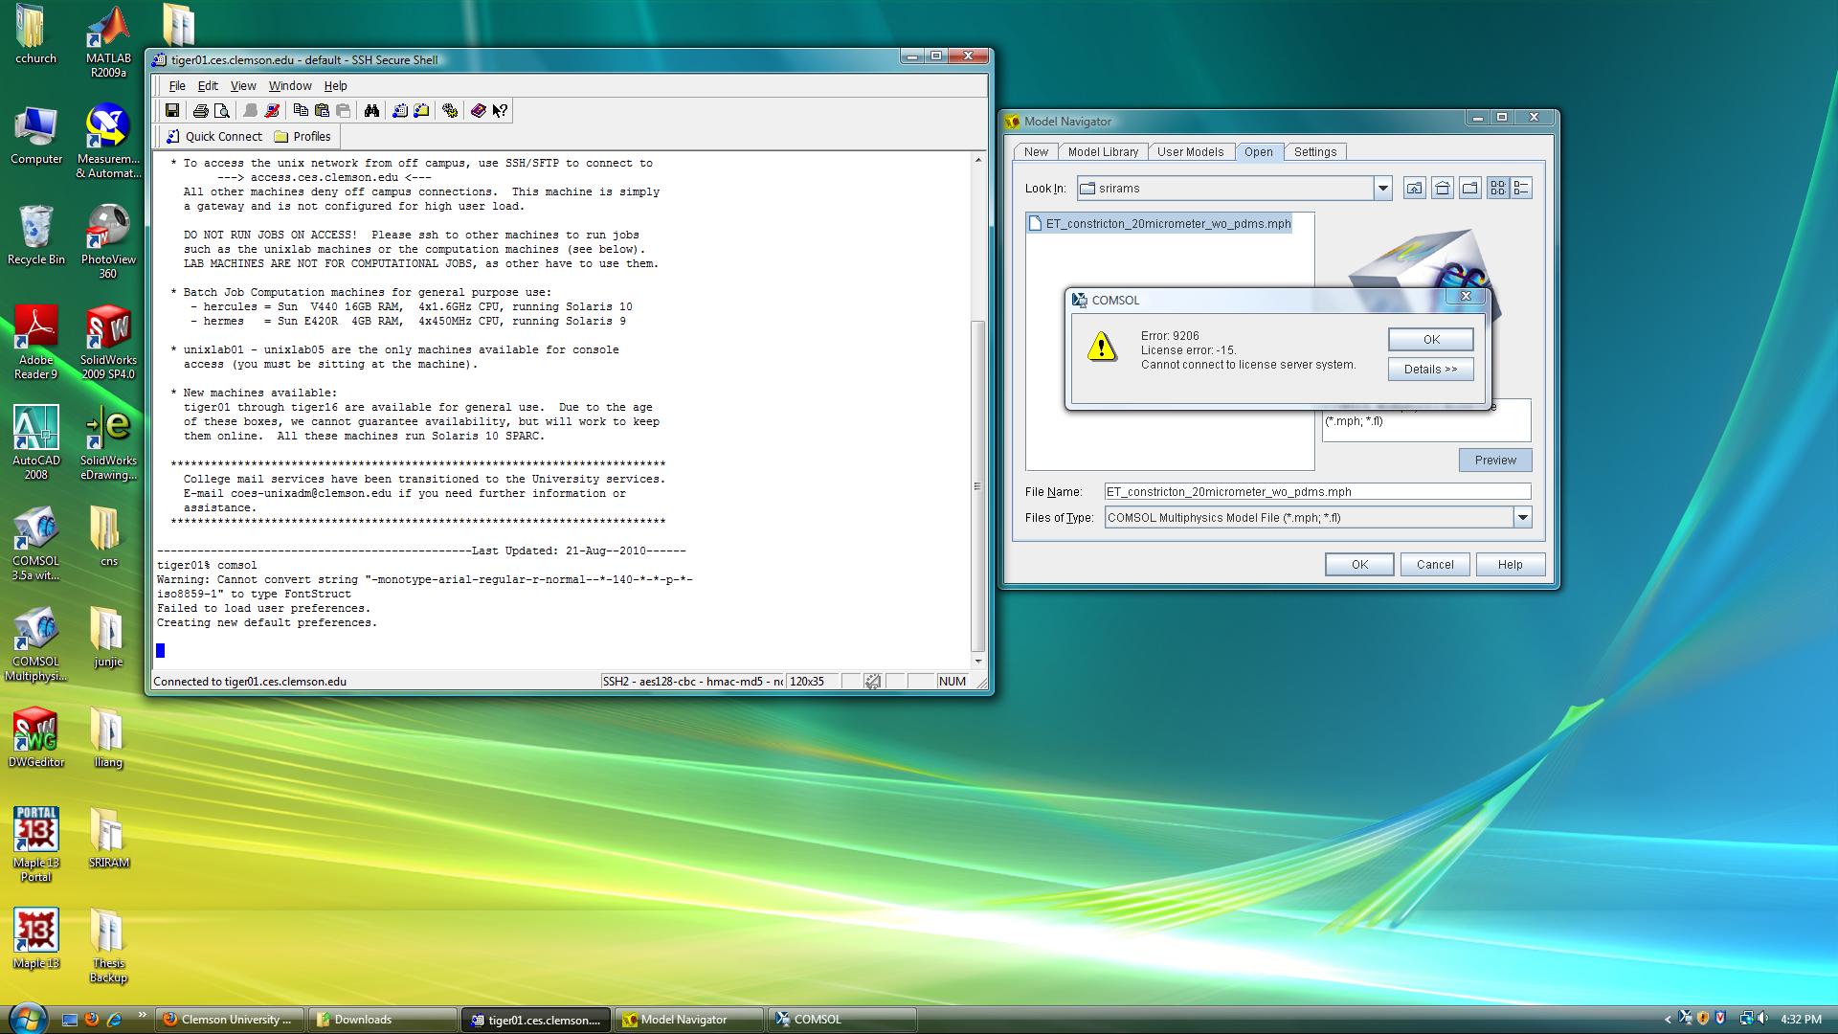Select COMSOL 3.5a desktop shortcut
The height and width of the screenshot is (1034, 1838).
coord(36,544)
